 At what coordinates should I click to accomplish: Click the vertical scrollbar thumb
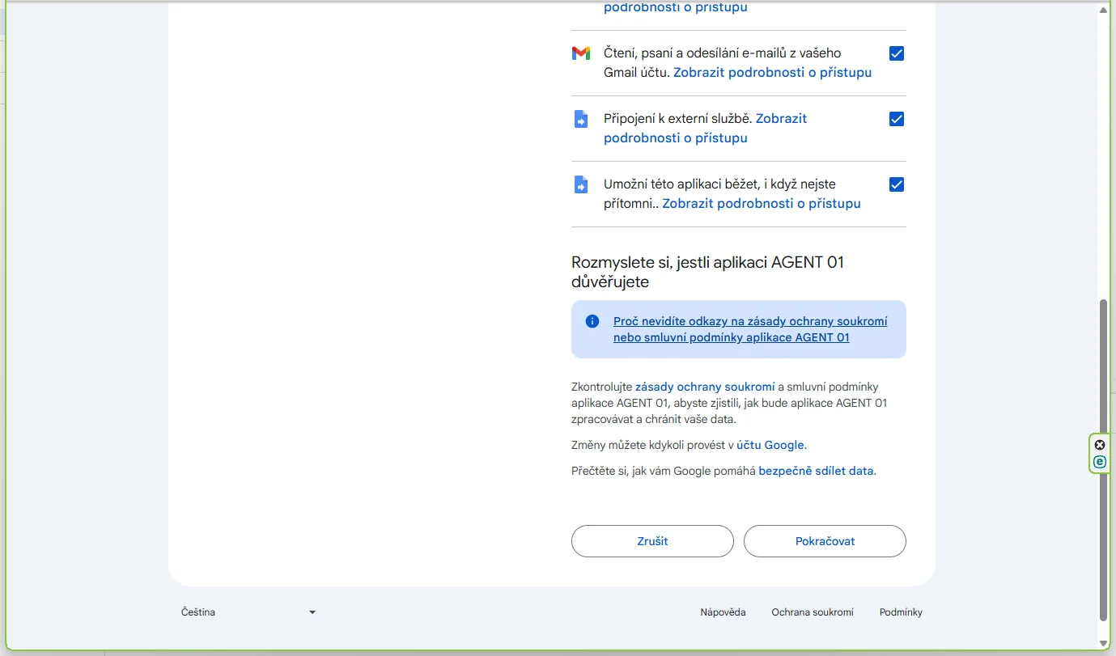1104,460
